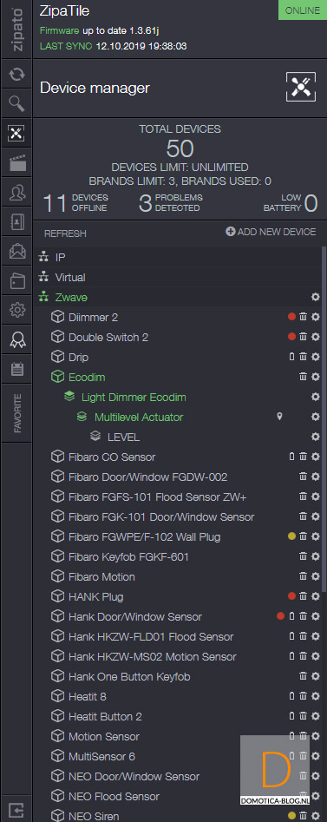Screen dimensions: 327x822
Task: Open settings gear for Fibaro Door/Window FGDW-002
Action: click(316, 477)
